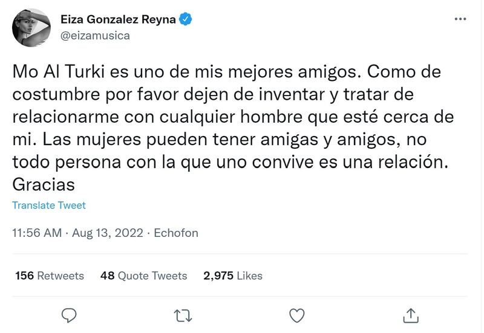Click the Eiza Gonzalez Reyna display name

point(118,19)
